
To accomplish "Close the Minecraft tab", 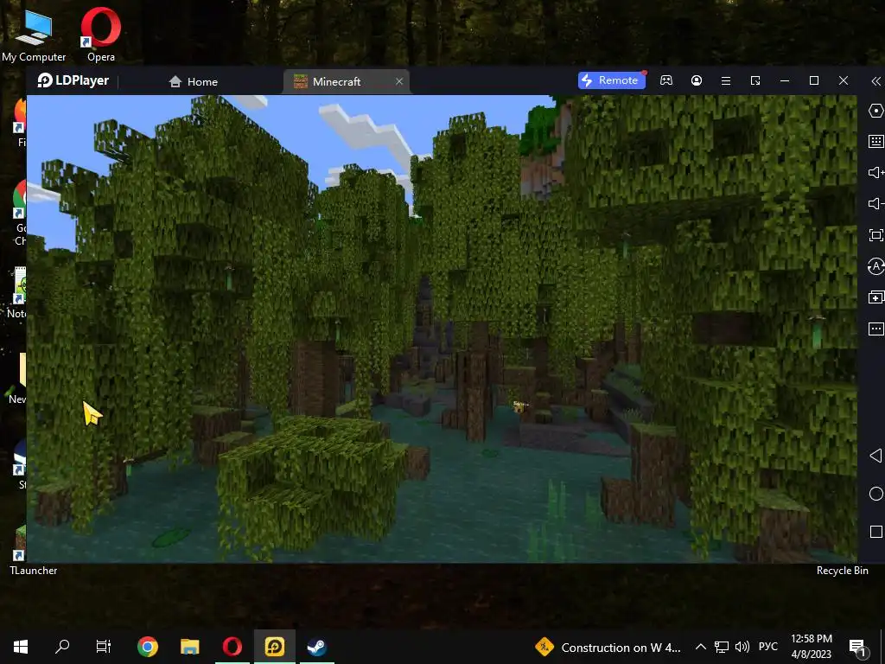I will [x=399, y=81].
